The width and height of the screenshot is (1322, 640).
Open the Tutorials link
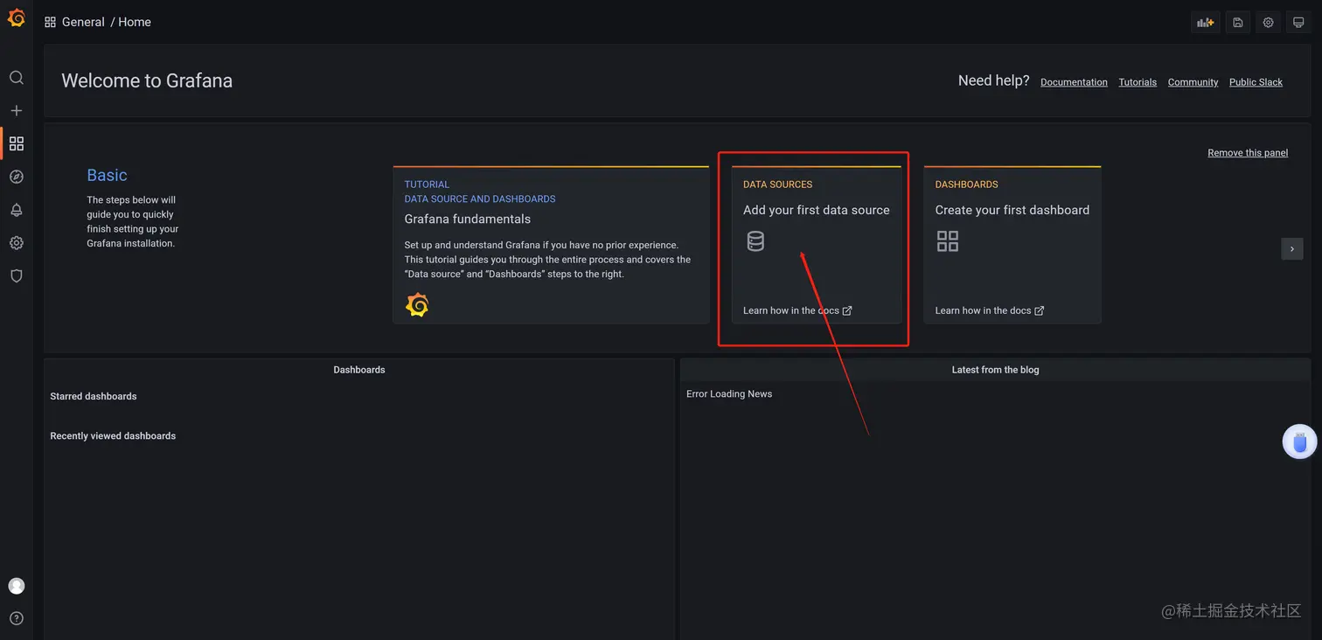pos(1138,82)
